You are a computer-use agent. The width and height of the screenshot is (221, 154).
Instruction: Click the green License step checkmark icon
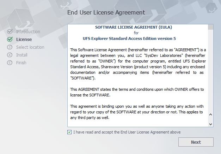click(10, 40)
